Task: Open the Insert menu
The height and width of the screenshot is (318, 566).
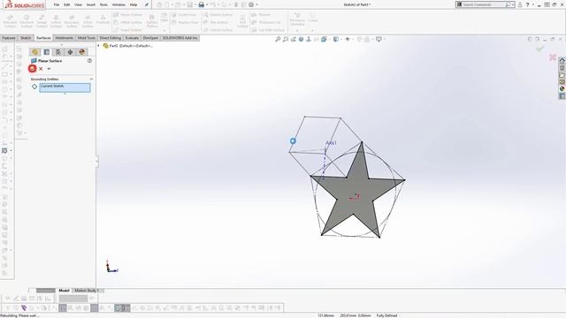Action: pos(90,4)
